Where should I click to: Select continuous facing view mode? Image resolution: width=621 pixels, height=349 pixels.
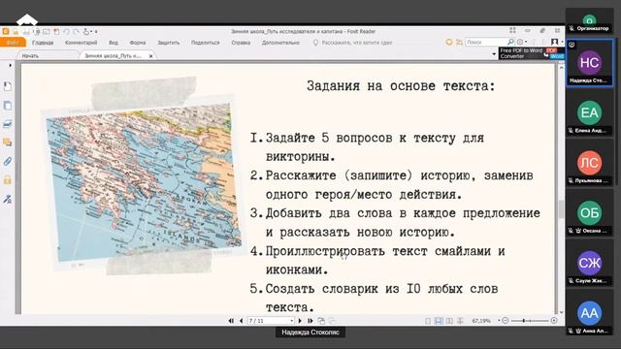click(460, 321)
